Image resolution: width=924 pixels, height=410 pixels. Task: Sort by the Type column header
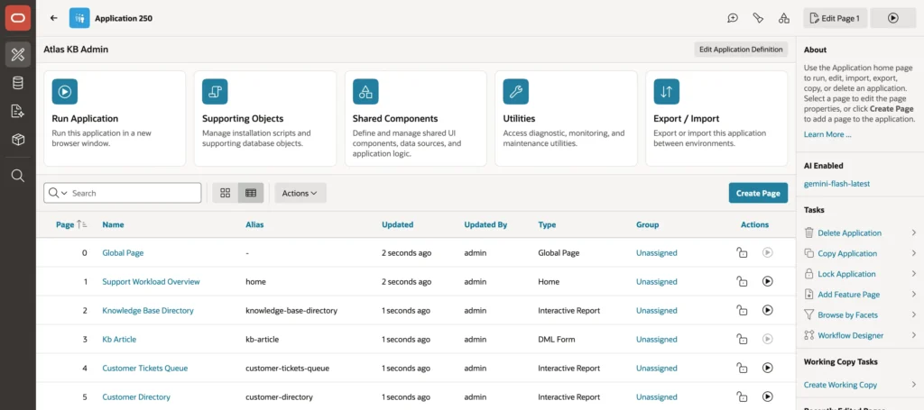[547, 224]
